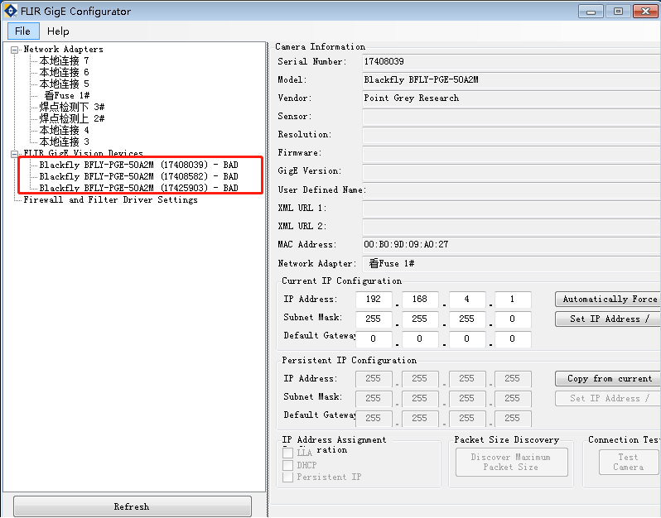The height and width of the screenshot is (518, 661).
Task: Click the Vendor field Point Grey Research
Action: [511, 98]
